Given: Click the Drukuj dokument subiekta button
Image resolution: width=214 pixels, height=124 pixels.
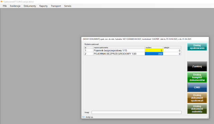Looking at the screenshot, I should (x=197, y=109).
